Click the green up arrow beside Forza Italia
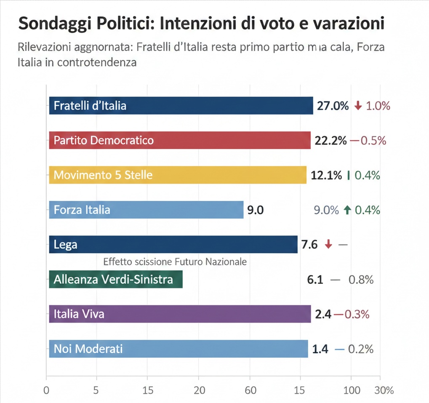The height and width of the screenshot is (403, 429). click(347, 210)
